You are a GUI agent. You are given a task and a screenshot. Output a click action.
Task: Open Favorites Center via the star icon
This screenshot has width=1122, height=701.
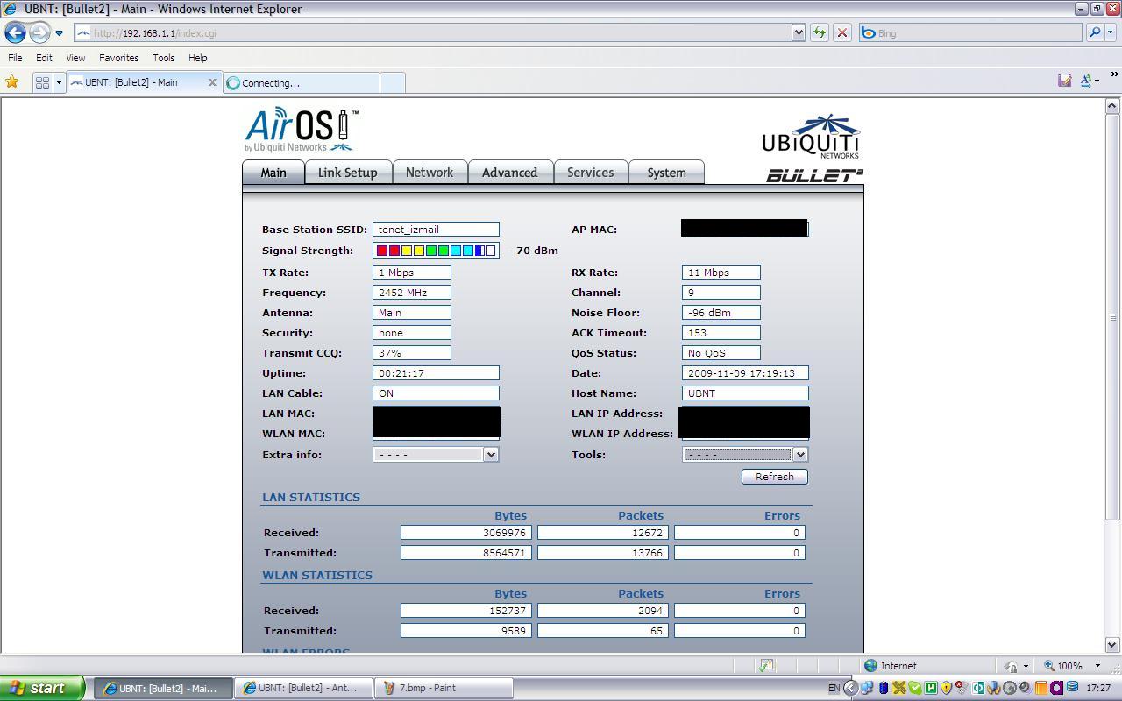coord(12,82)
